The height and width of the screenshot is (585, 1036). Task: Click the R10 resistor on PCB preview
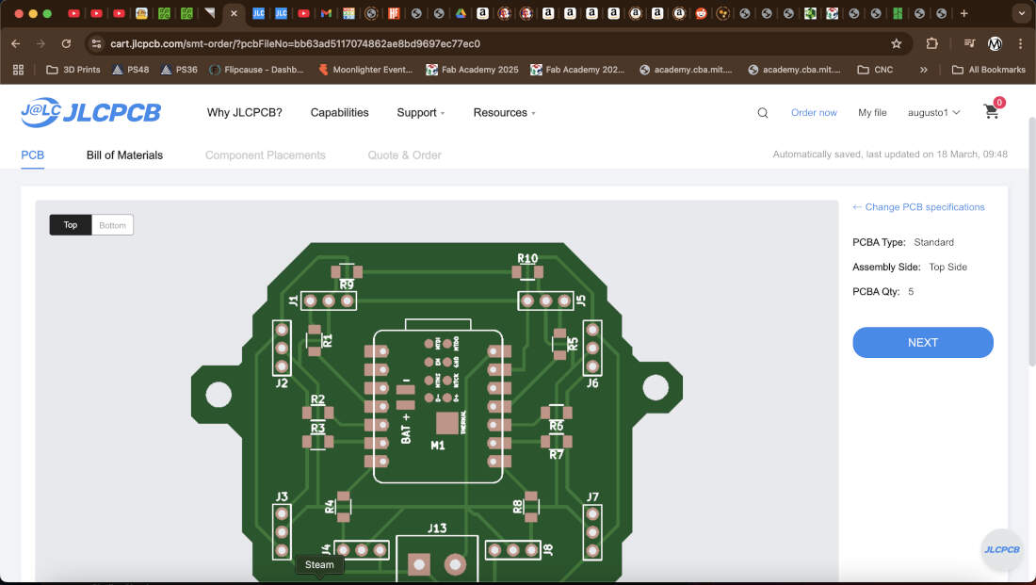527,267
